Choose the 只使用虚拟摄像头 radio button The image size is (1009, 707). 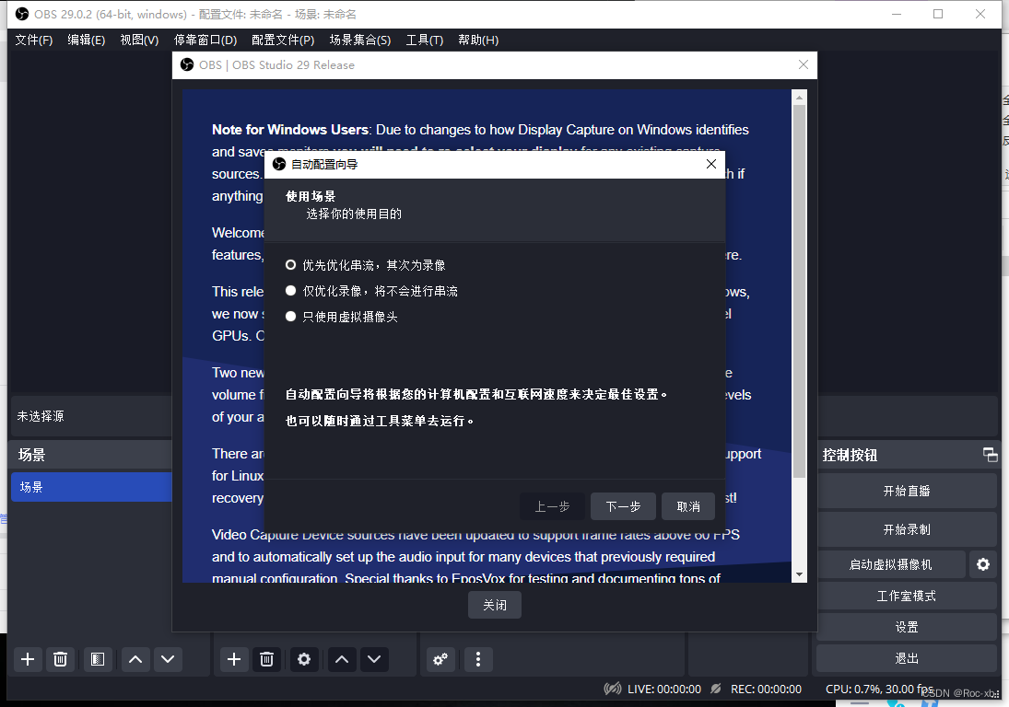[291, 317]
